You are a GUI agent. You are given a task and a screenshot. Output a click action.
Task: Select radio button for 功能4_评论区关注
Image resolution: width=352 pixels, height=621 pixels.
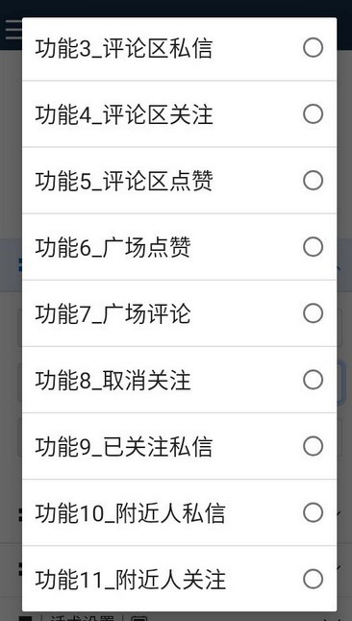point(314,114)
